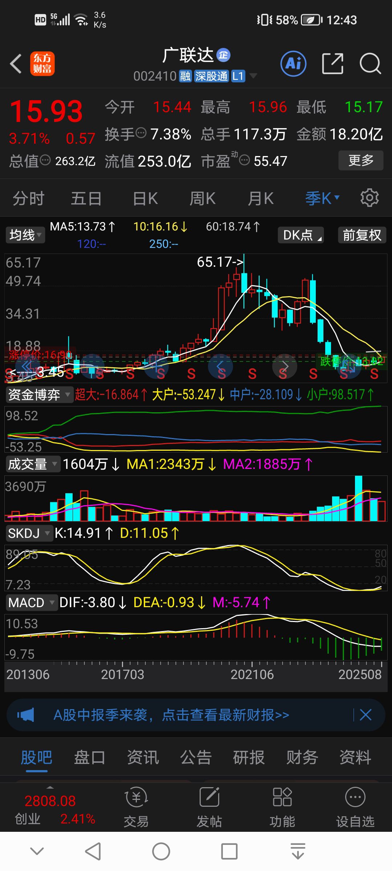Image resolution: width=392 pixels, height=871 pixels.
Task: Open the 成交量 indicator dropdown
Action: tap(33, 464)
